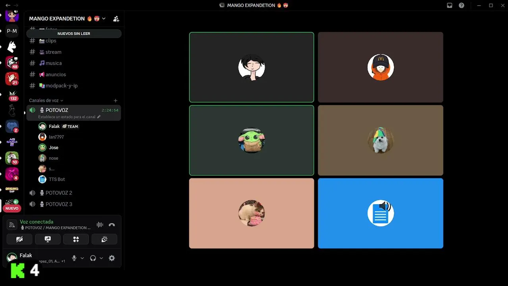Open headphone output options arrow
This screenshot has width=508, height=286.
[x=101, y=258]
